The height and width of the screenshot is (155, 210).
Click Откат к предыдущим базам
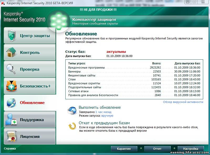click(104, 123)
